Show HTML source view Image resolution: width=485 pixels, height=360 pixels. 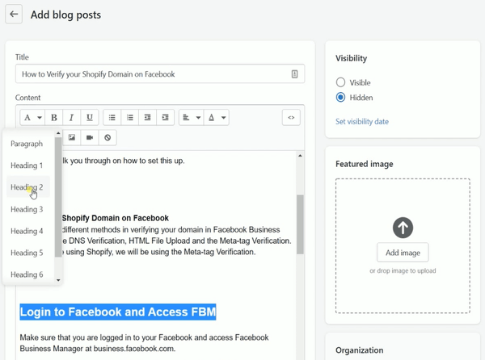(291, 118)
